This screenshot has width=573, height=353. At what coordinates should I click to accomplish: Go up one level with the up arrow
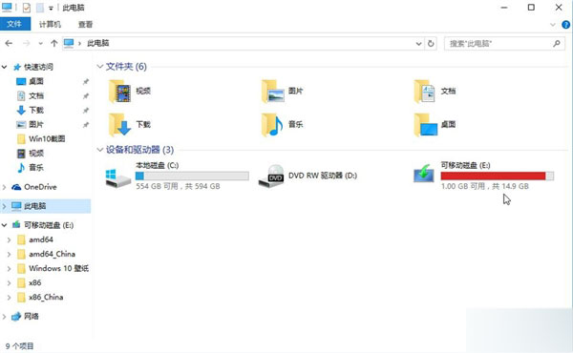(54, 44)
